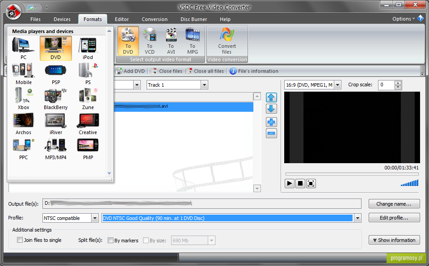Click the video preview seek bar
Viewport: 429px width, 266px height.
click(x=352, y=174)
